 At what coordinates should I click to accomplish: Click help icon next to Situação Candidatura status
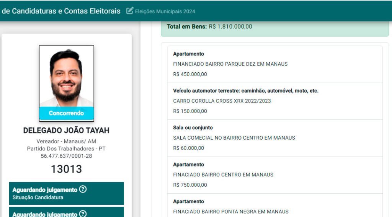83,189
